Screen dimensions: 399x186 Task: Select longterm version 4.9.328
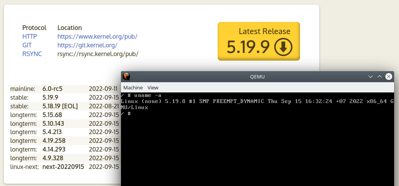53,158
